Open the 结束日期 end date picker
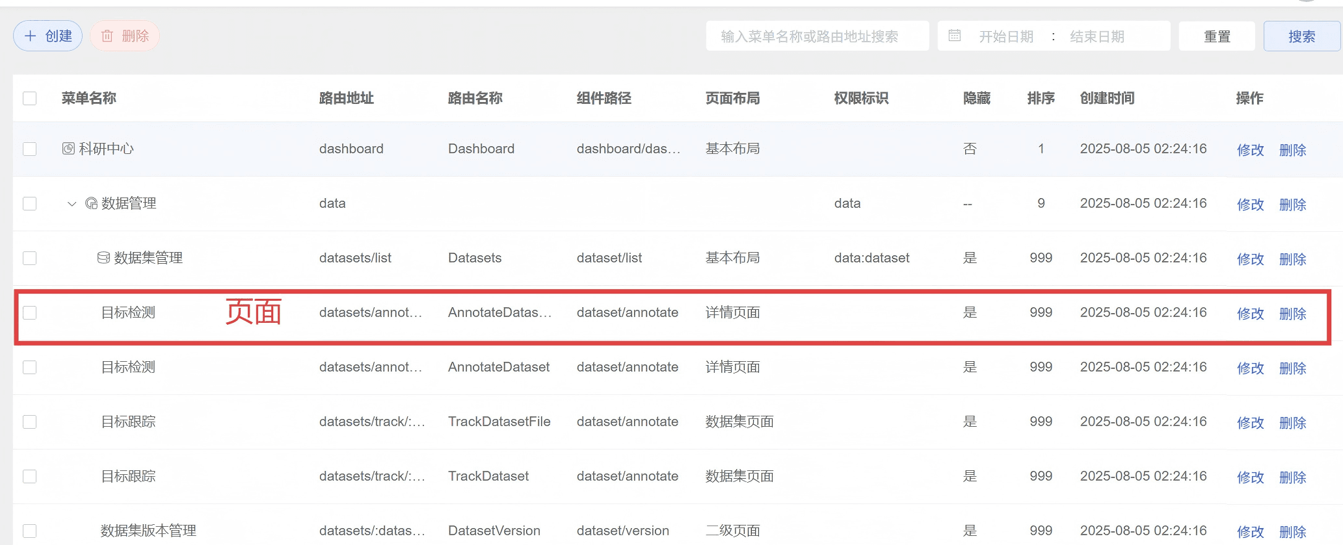This screenshot has width=1343, height=545. (1097, 36)
